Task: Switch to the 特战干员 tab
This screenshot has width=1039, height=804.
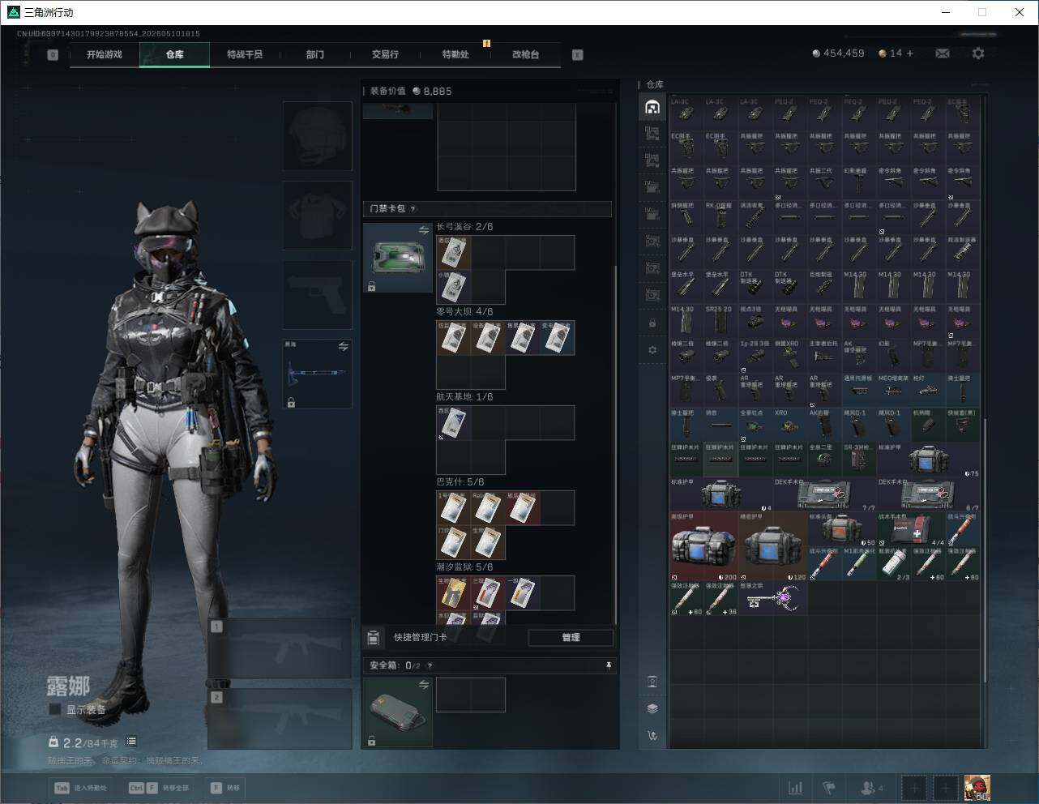Action: [x=245, y=54]
